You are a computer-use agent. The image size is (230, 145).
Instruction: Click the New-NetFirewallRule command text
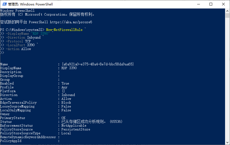(64, 30)
